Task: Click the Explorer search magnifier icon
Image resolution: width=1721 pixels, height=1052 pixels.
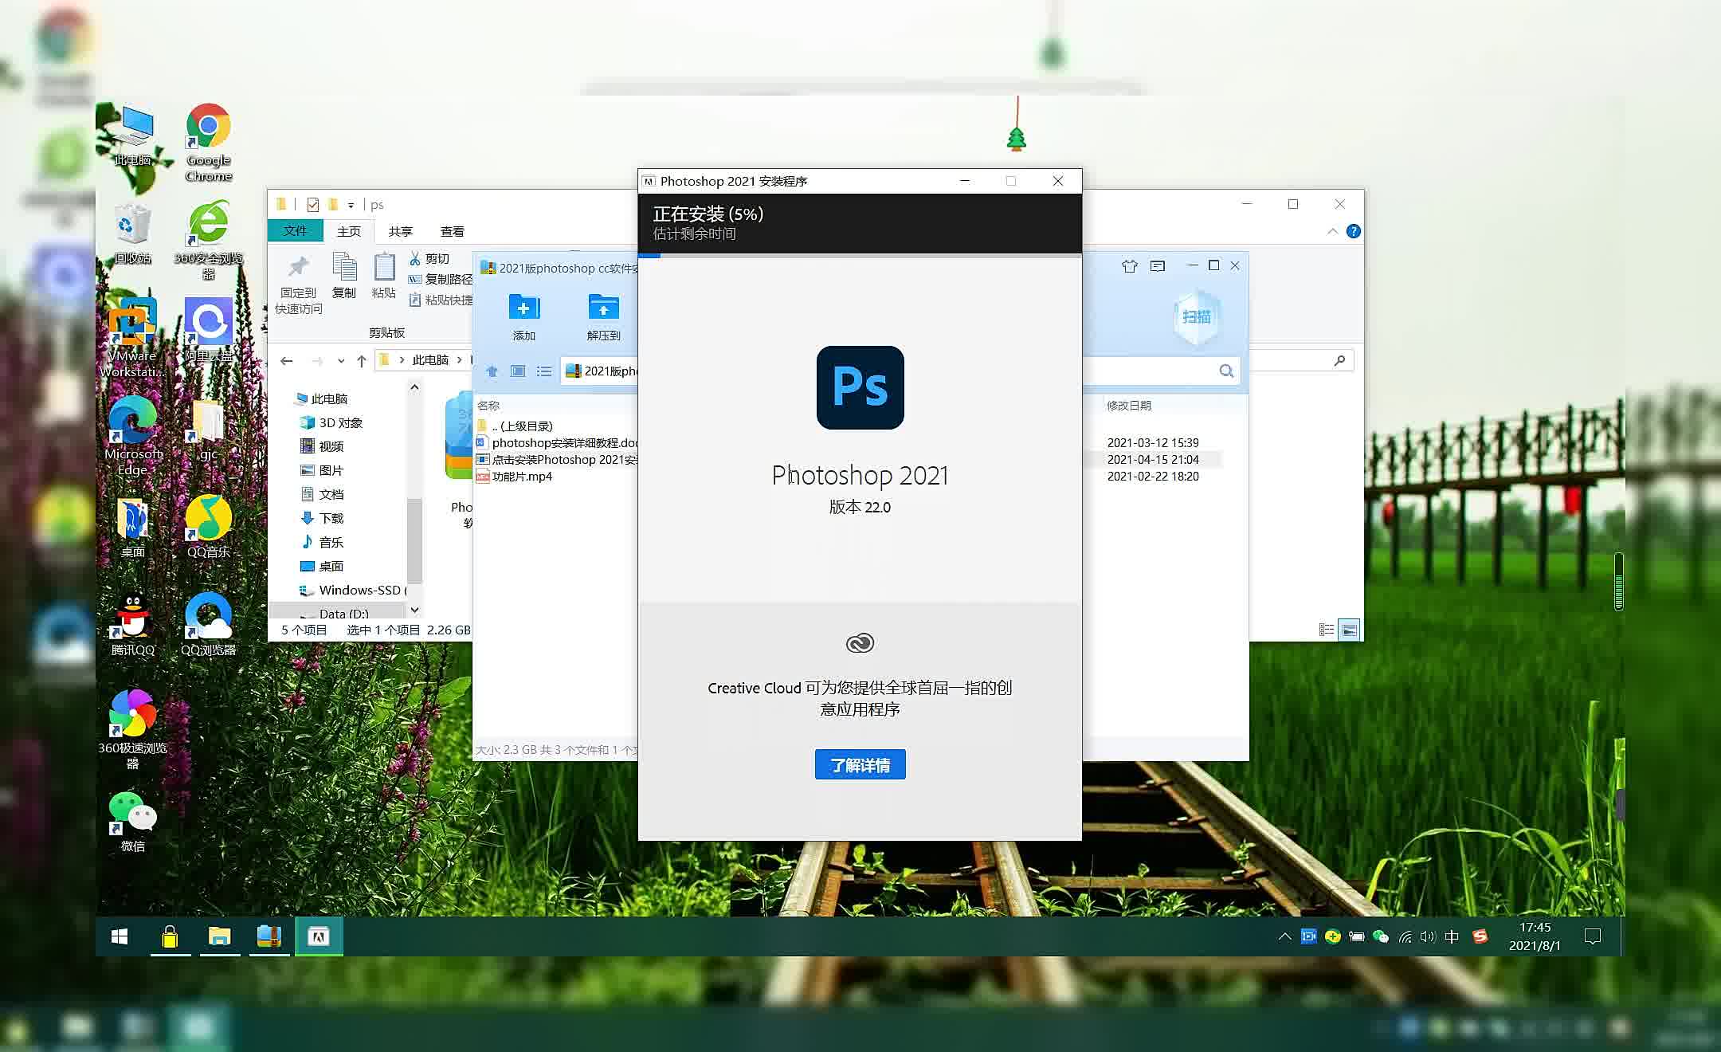Action: tap(1339, 361)
